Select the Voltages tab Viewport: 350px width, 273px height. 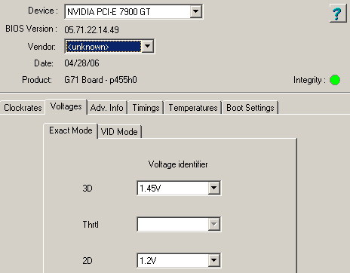66,106
